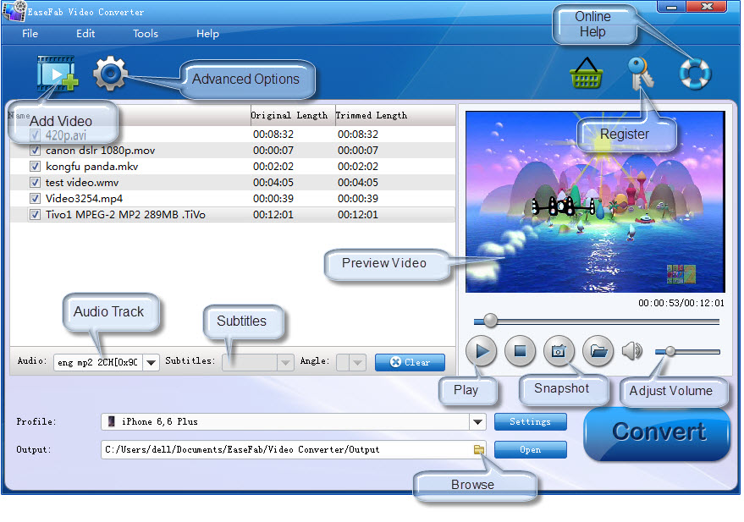Viewport: 744px width, 522px height.
Task: Click the video seek slider handle
Action: pos(490,321)
